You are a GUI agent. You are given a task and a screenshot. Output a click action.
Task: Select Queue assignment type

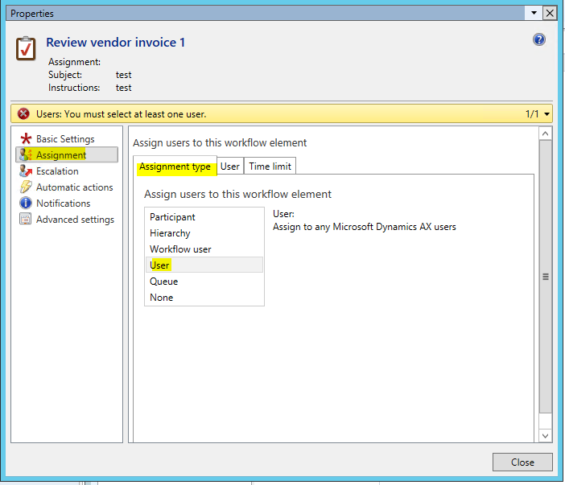[163, 282]
